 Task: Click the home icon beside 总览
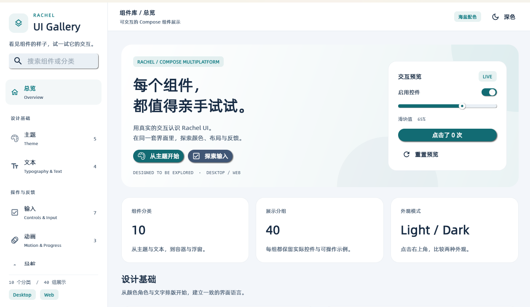coord(15,92)
